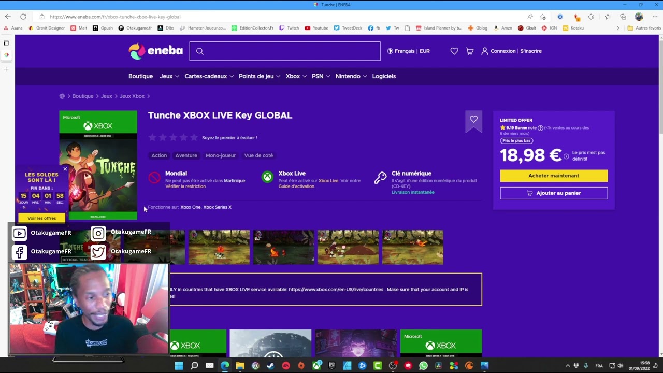The width and height of the screenshot is (663, 373).
Task: Open the Boutique menu item
Action: [141, 76]
